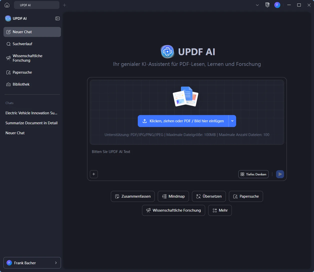The height and width of the screenshot is (272, 314).
Task: Click the Zusammenfassen button
Action: coord(133,196)
